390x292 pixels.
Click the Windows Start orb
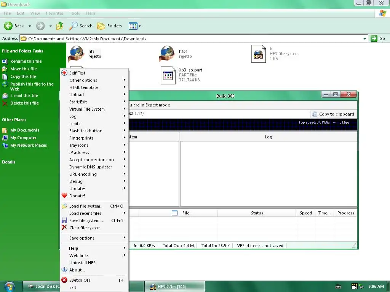pos(10,287)
